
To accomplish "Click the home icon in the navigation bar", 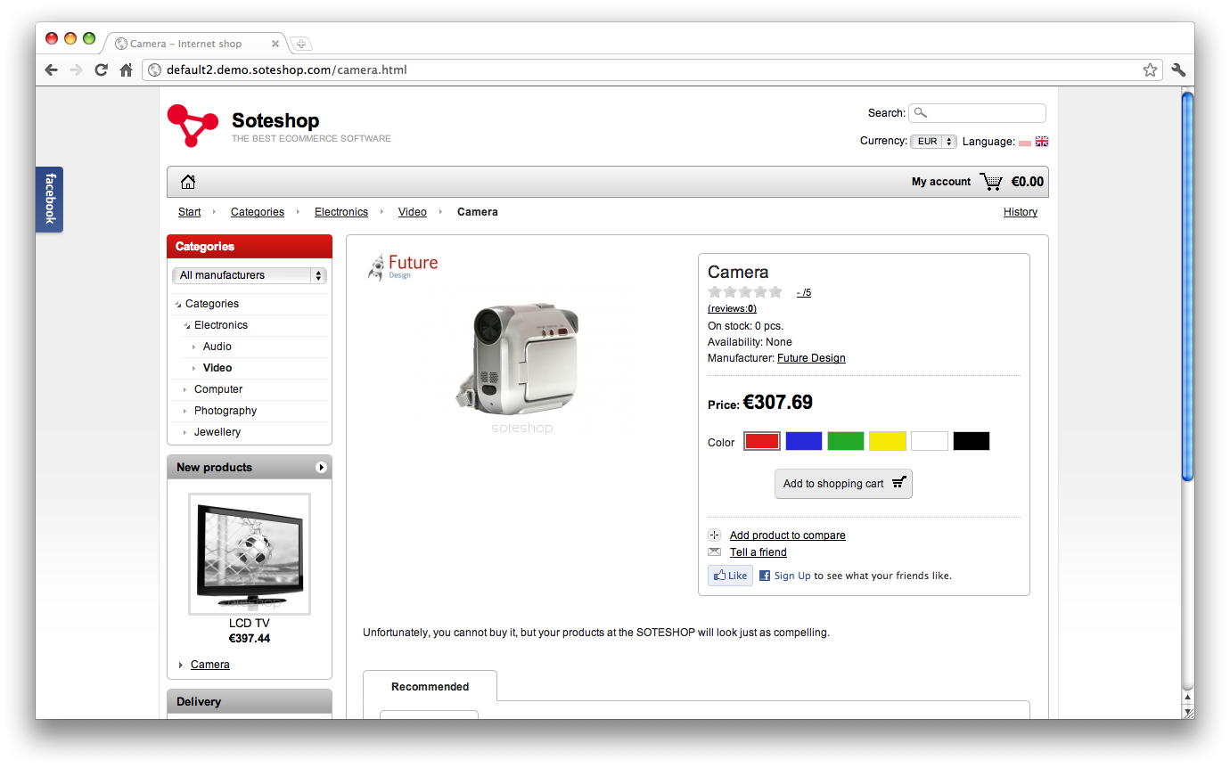I will coord(188,181).
